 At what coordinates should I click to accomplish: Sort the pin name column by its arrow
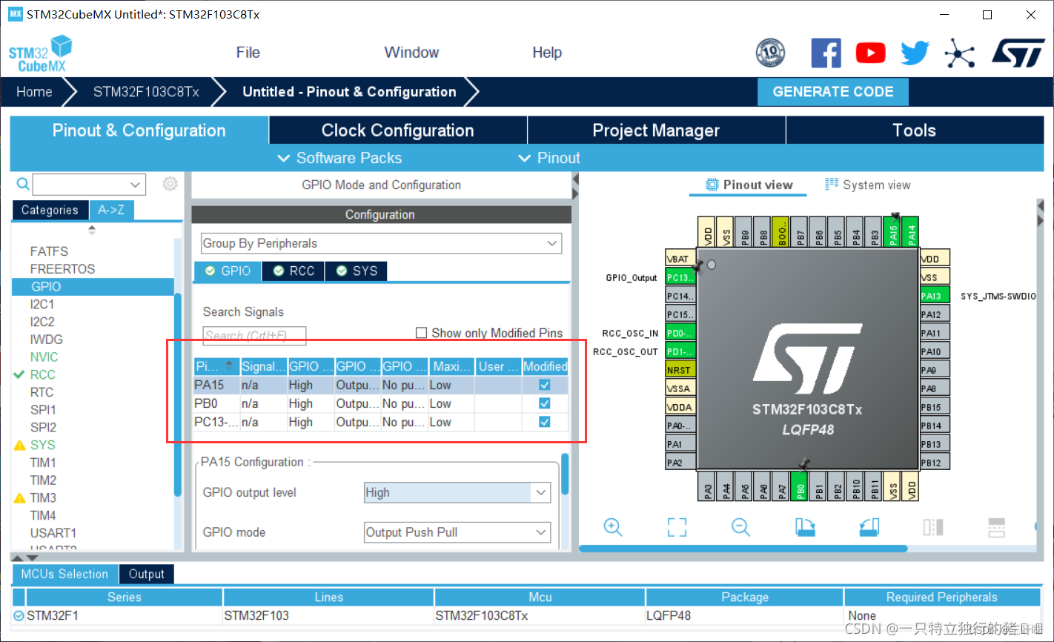(x=229, y=365)
